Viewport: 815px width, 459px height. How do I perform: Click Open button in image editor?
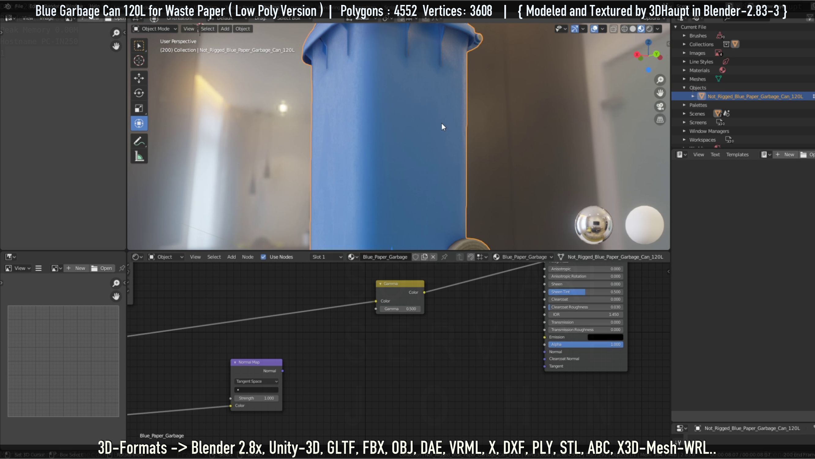(x=102, y=268)
